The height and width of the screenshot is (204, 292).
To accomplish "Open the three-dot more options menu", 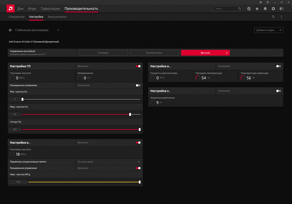I will 282,17.
